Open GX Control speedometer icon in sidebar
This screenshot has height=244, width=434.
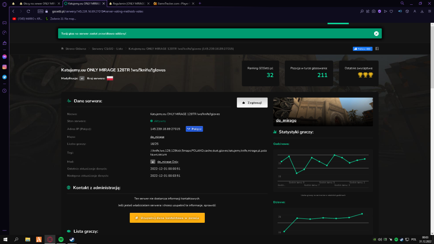click(x=4, y=33)
